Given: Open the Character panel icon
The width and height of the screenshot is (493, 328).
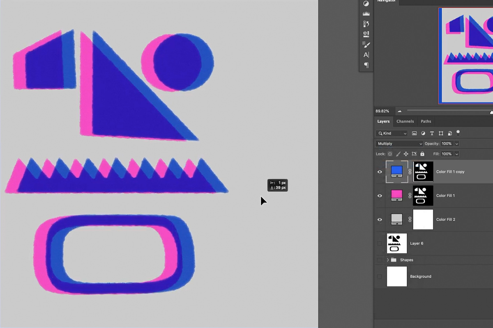Looking at the screenshot, I should (x=366, y=55).
